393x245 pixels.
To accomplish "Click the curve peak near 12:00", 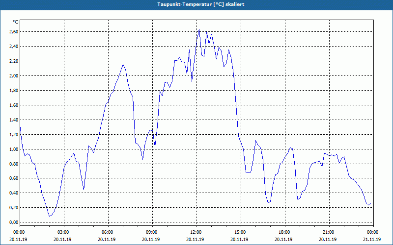I will click(199, 29).
